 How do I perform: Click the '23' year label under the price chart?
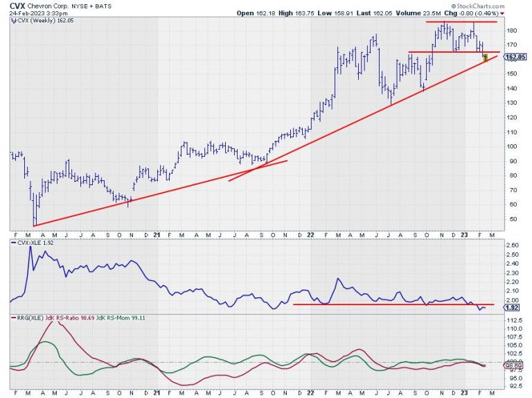[464, 235]
